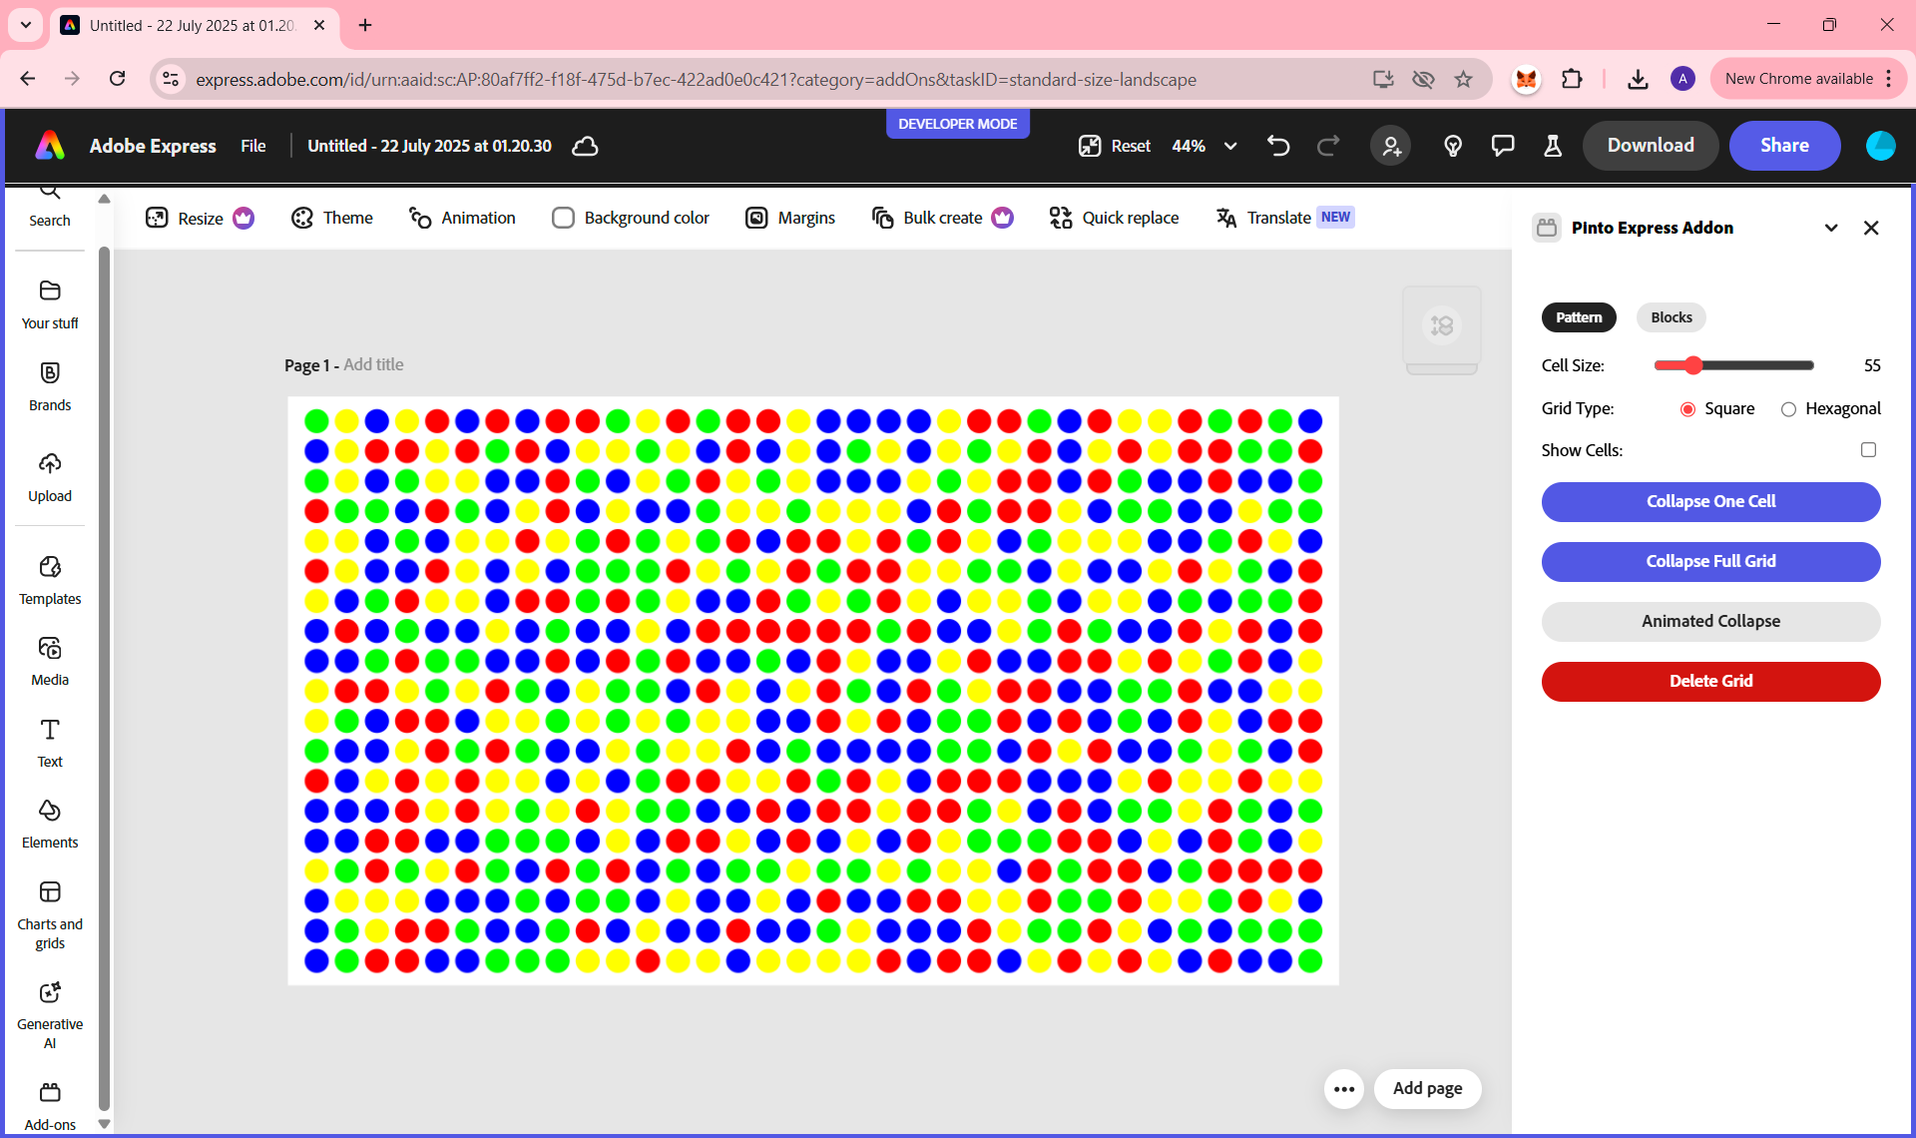Open Elements in the left sidebar

pos(50,823)
